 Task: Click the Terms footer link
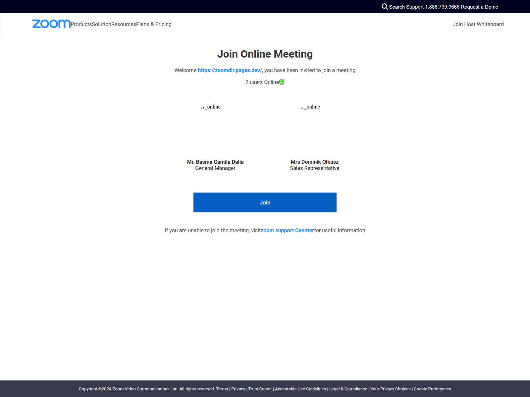tap(222, 389)
